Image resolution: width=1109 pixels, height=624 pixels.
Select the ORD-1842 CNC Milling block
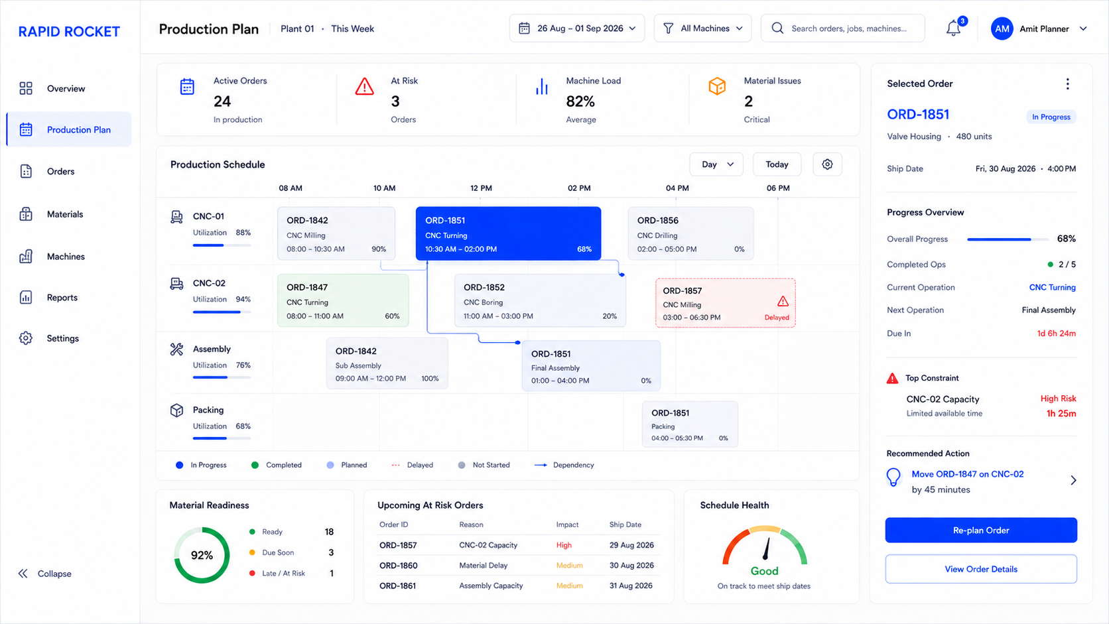(336, 233)
